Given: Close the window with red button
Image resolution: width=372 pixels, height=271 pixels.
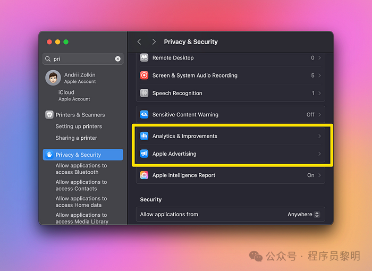Looking at the screenshot, I should pyautogui.click(x=49, y=42).
